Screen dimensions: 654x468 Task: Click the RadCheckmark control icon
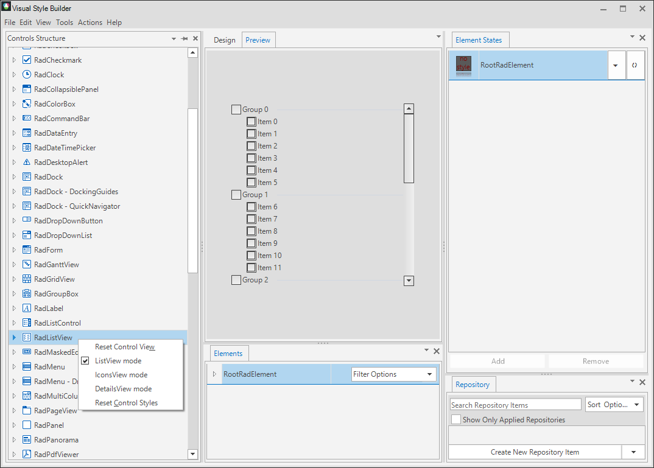click(x=27, y=60)
